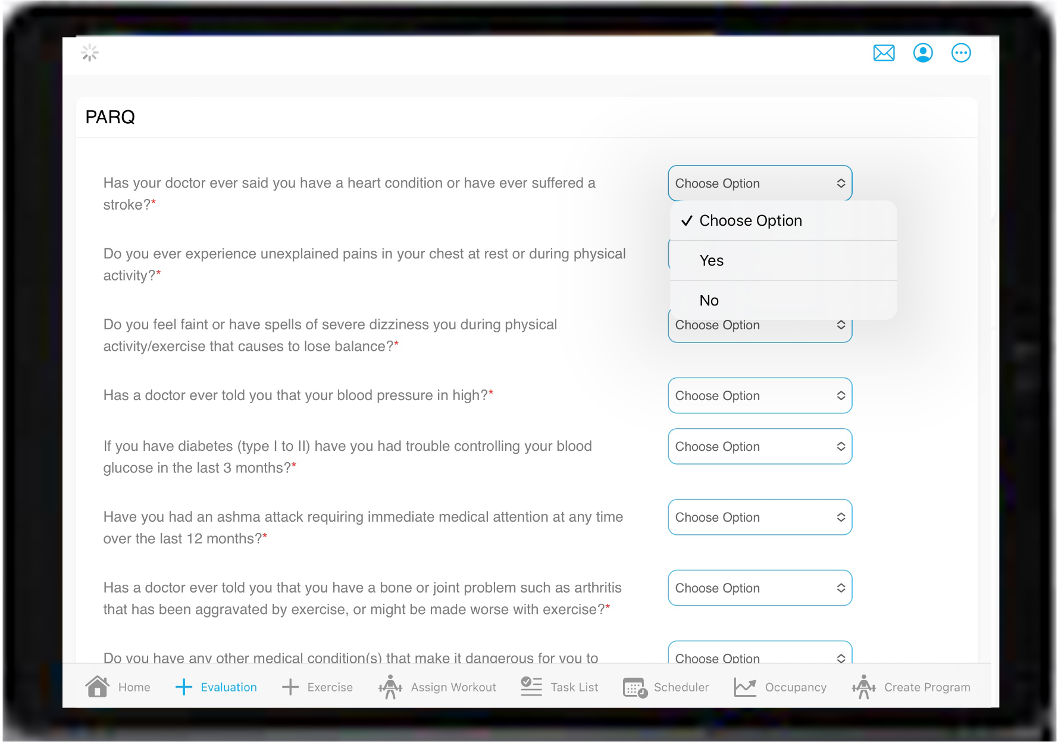
Task: Open the heart condition question dropdown
Action: click(760, 183)
